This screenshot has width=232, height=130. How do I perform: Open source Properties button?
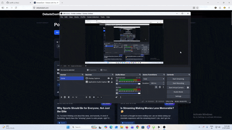coord(92,70)
